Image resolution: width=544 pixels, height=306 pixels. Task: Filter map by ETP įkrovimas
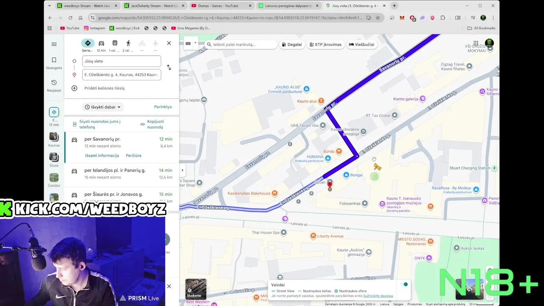pyautogui.click(x=326, y=44)
